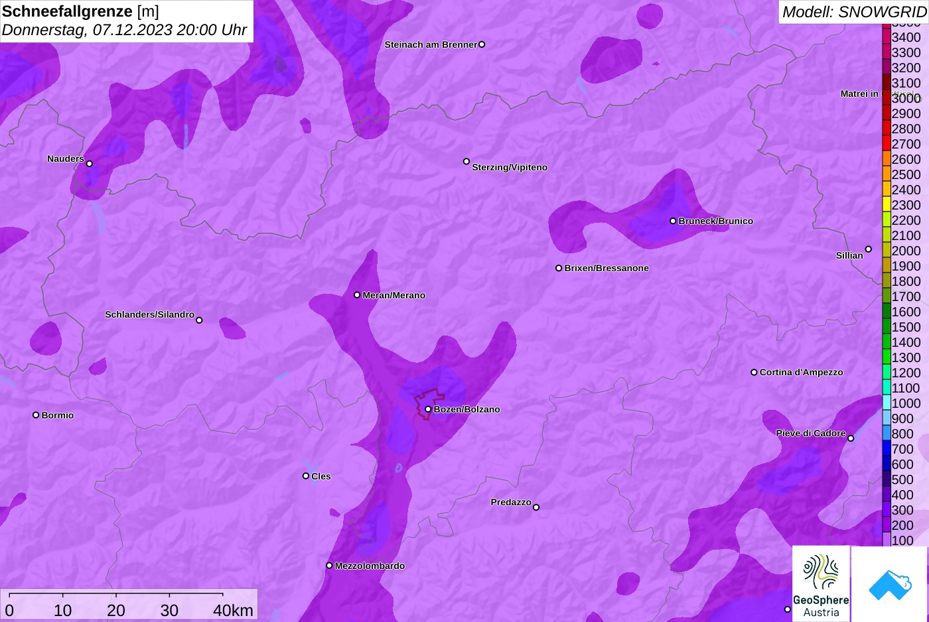Viewport: 929px width, 622px height.
Task: Click the 0 mark on scale bar
Action: pyautogui.click(x=9, y=610)
